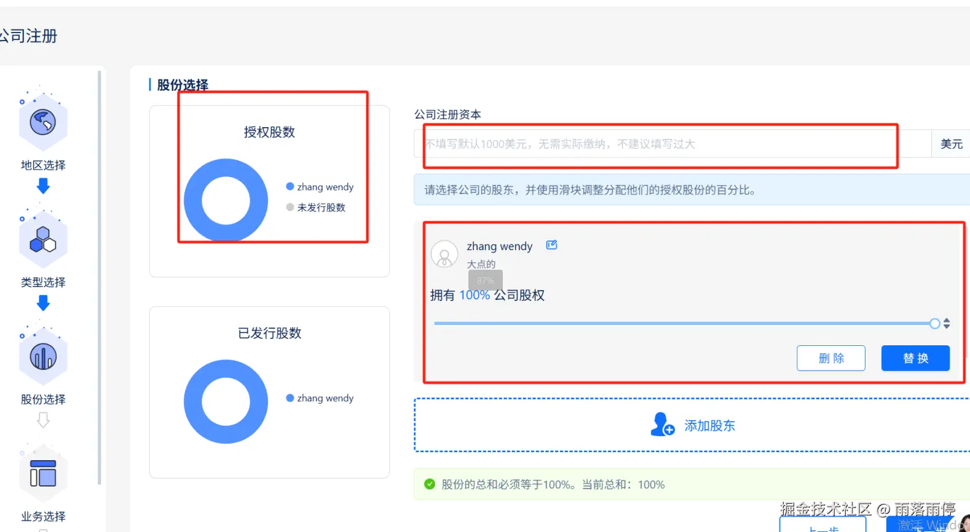
Task: Toggle zhang wendy legend in 已发行股数 chart
Action: (320, 398)
